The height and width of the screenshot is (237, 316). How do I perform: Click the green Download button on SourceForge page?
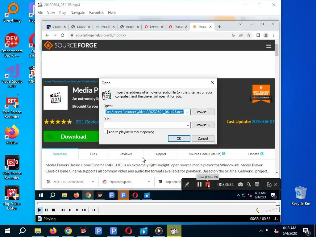click(x=71, y=136)
